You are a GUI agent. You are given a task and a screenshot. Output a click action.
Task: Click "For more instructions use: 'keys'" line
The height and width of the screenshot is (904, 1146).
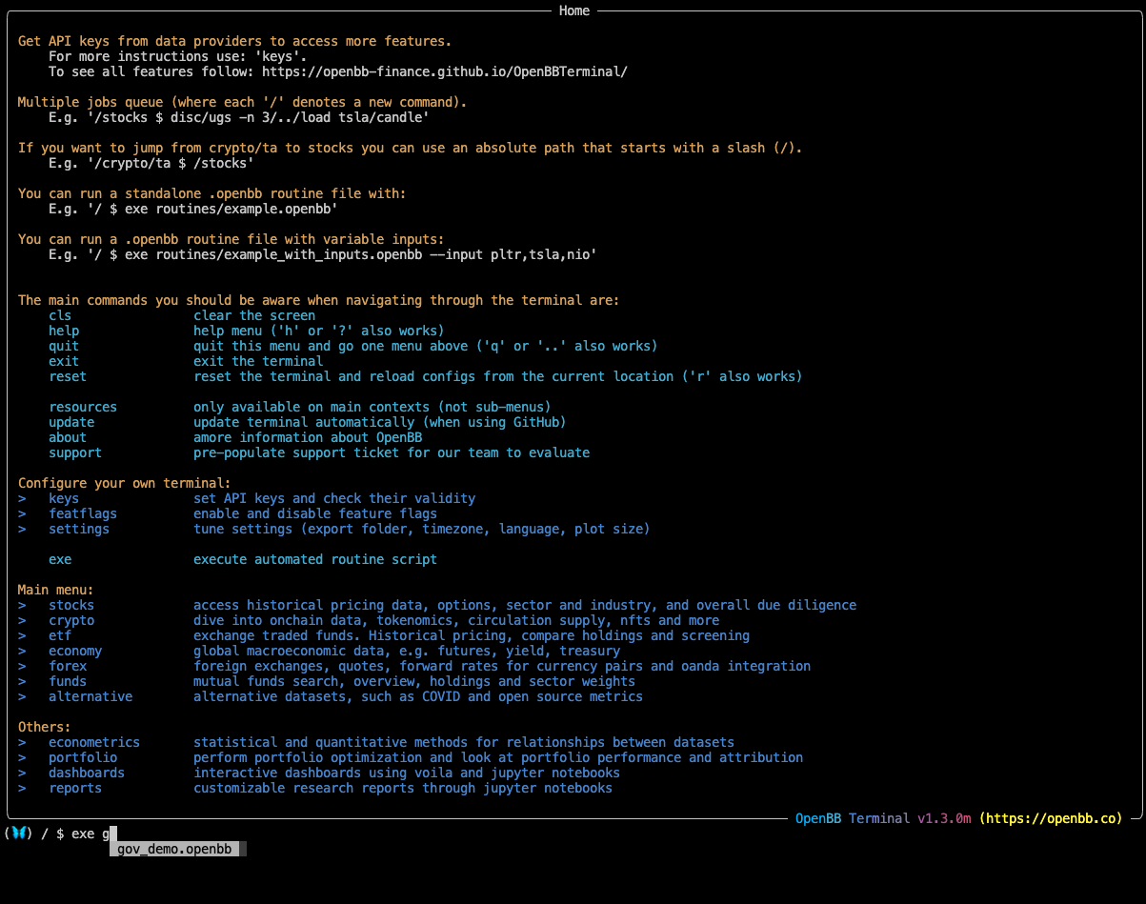coord(177,56)
